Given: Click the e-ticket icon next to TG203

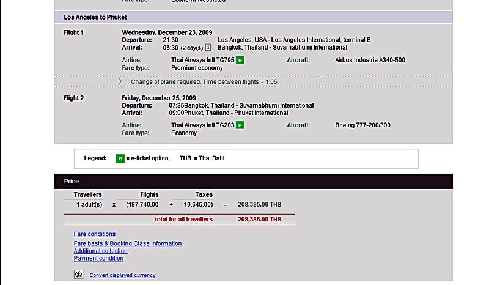Looking at the screenshot, I should (x=240, y=125).
